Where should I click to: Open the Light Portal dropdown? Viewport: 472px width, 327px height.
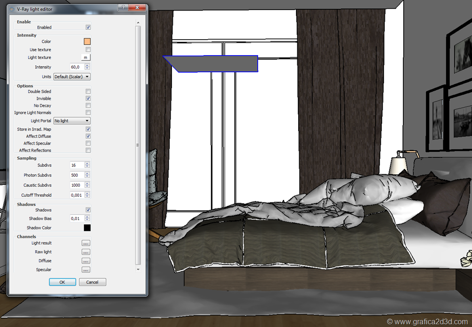coord(72,121)
